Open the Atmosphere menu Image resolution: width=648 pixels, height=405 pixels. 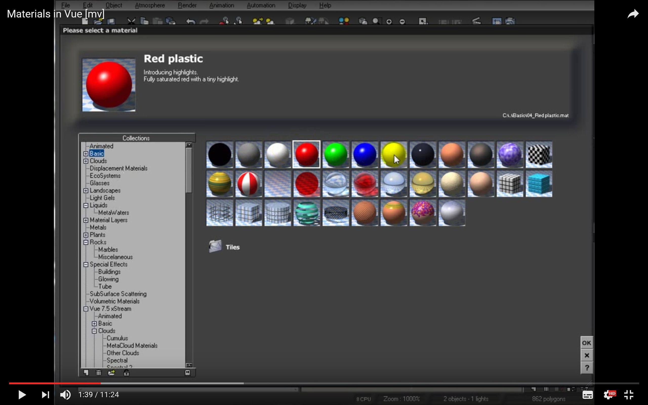click(150, 5)
